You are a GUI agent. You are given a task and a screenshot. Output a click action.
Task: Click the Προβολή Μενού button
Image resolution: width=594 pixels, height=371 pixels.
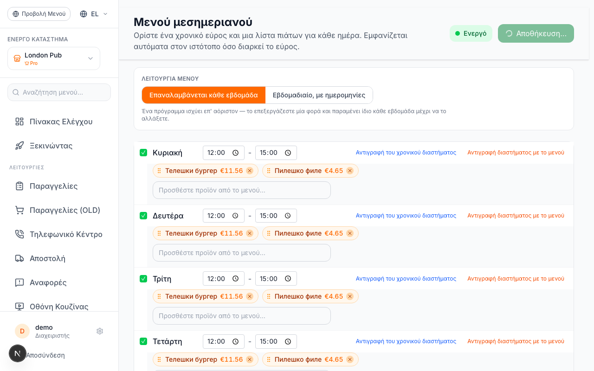click(39, 14)
